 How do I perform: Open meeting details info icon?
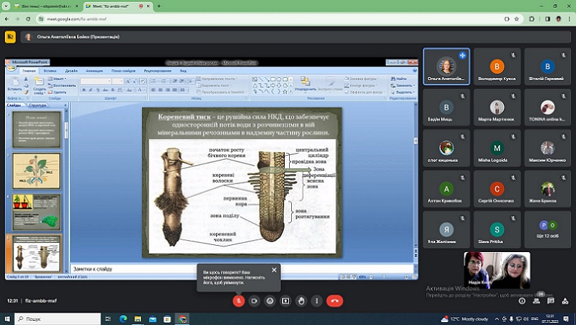point(522,301)
